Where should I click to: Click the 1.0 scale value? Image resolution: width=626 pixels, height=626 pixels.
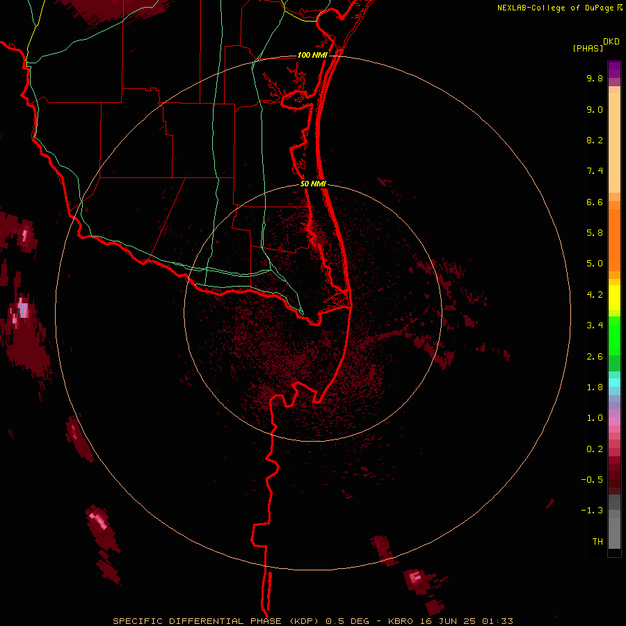(x=595, y=418)
